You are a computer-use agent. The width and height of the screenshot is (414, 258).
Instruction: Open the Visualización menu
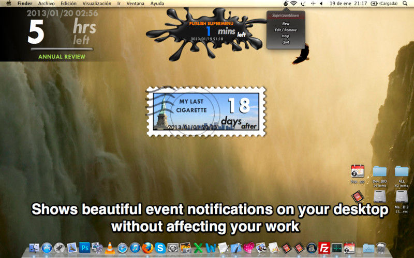click(97, 4)
